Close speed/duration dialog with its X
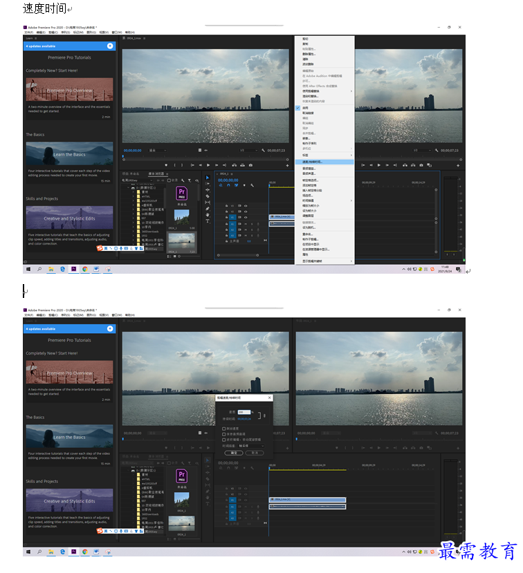Screen dimensions: 523x573 [x=270, y=397]
